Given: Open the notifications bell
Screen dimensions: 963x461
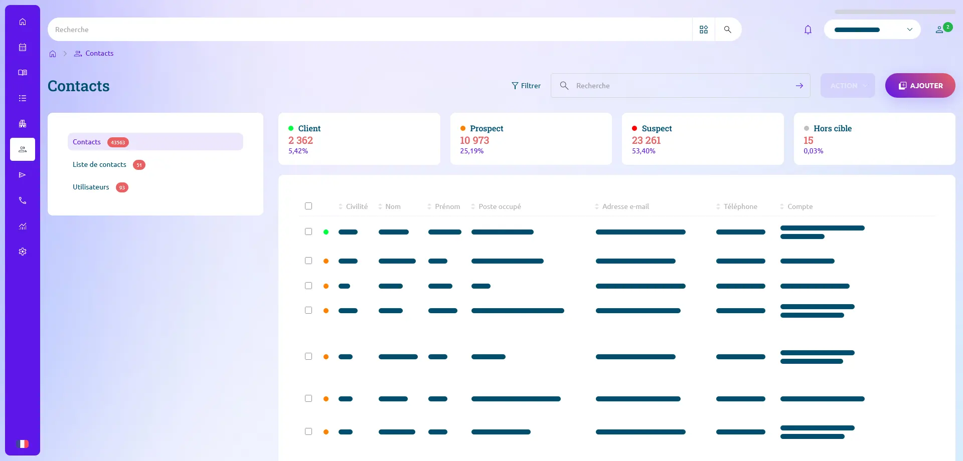Looking at the screenshot, I should click(808, 30).
